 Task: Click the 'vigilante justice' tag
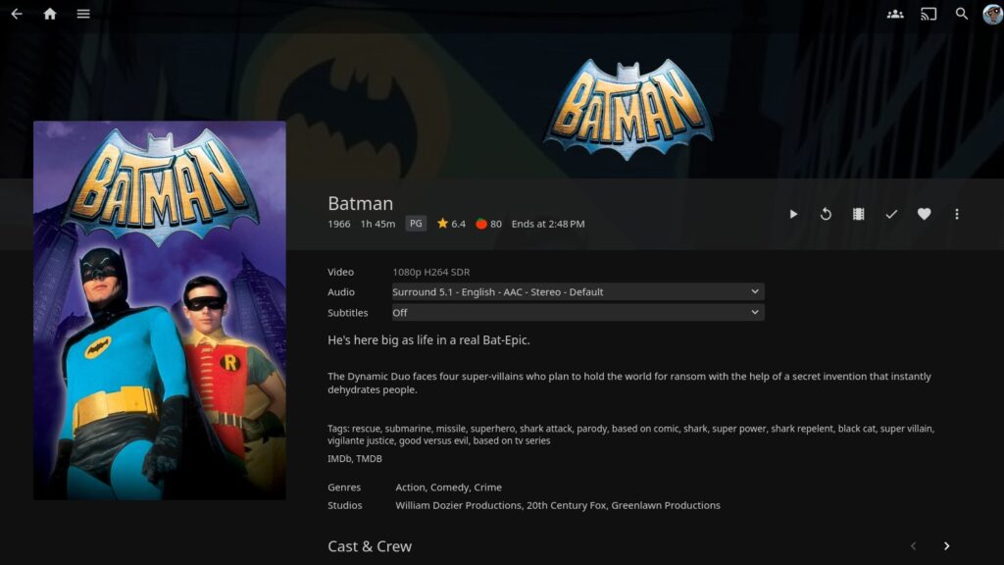tap(361, 440)
